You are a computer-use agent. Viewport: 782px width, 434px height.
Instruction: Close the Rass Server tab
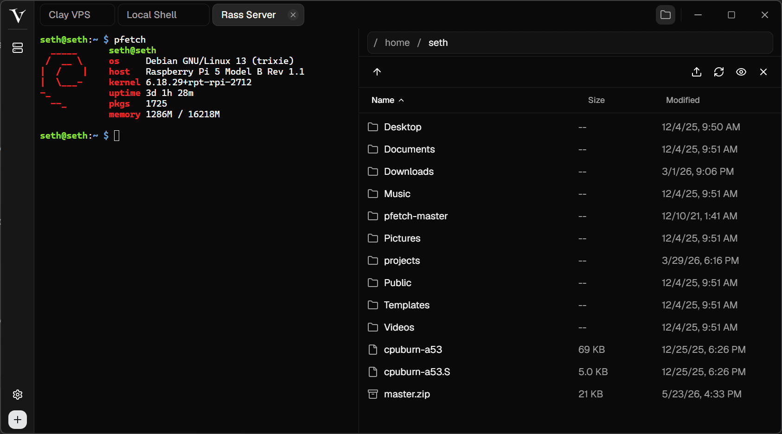(x=293, y=15)
